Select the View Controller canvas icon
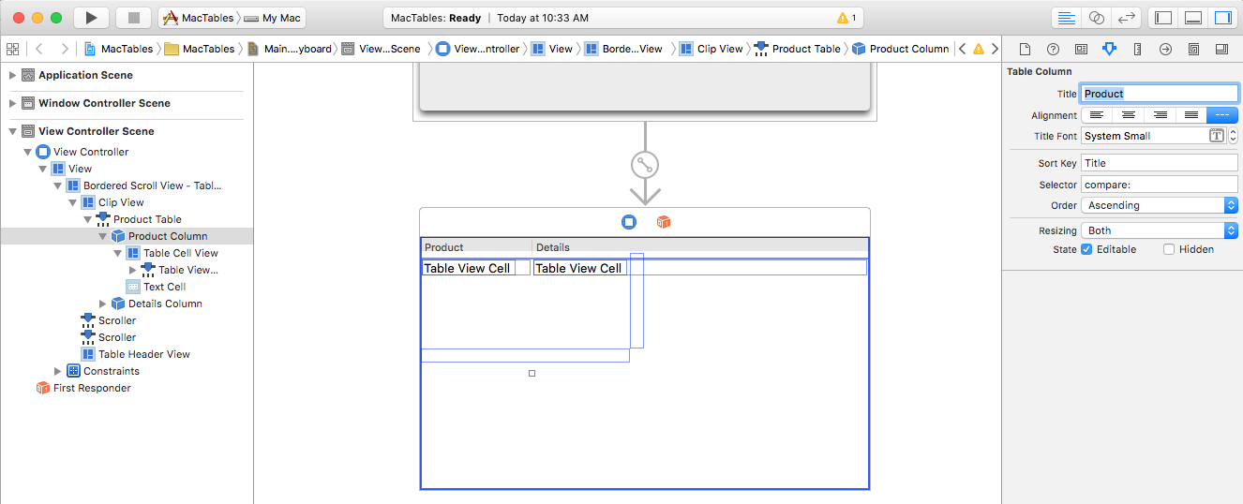The height and width of the screenshot is (504, 1243). coord(629,222)
